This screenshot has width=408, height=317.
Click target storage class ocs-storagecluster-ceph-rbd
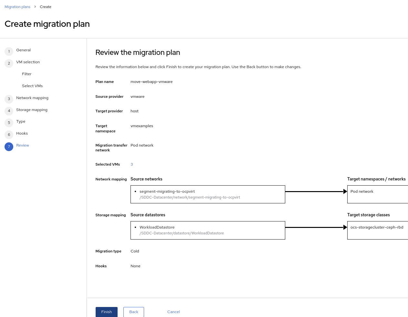tap(377, 227)
